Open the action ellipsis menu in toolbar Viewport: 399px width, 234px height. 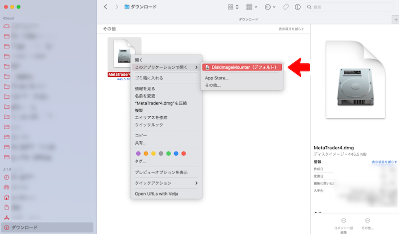[270, 7]
